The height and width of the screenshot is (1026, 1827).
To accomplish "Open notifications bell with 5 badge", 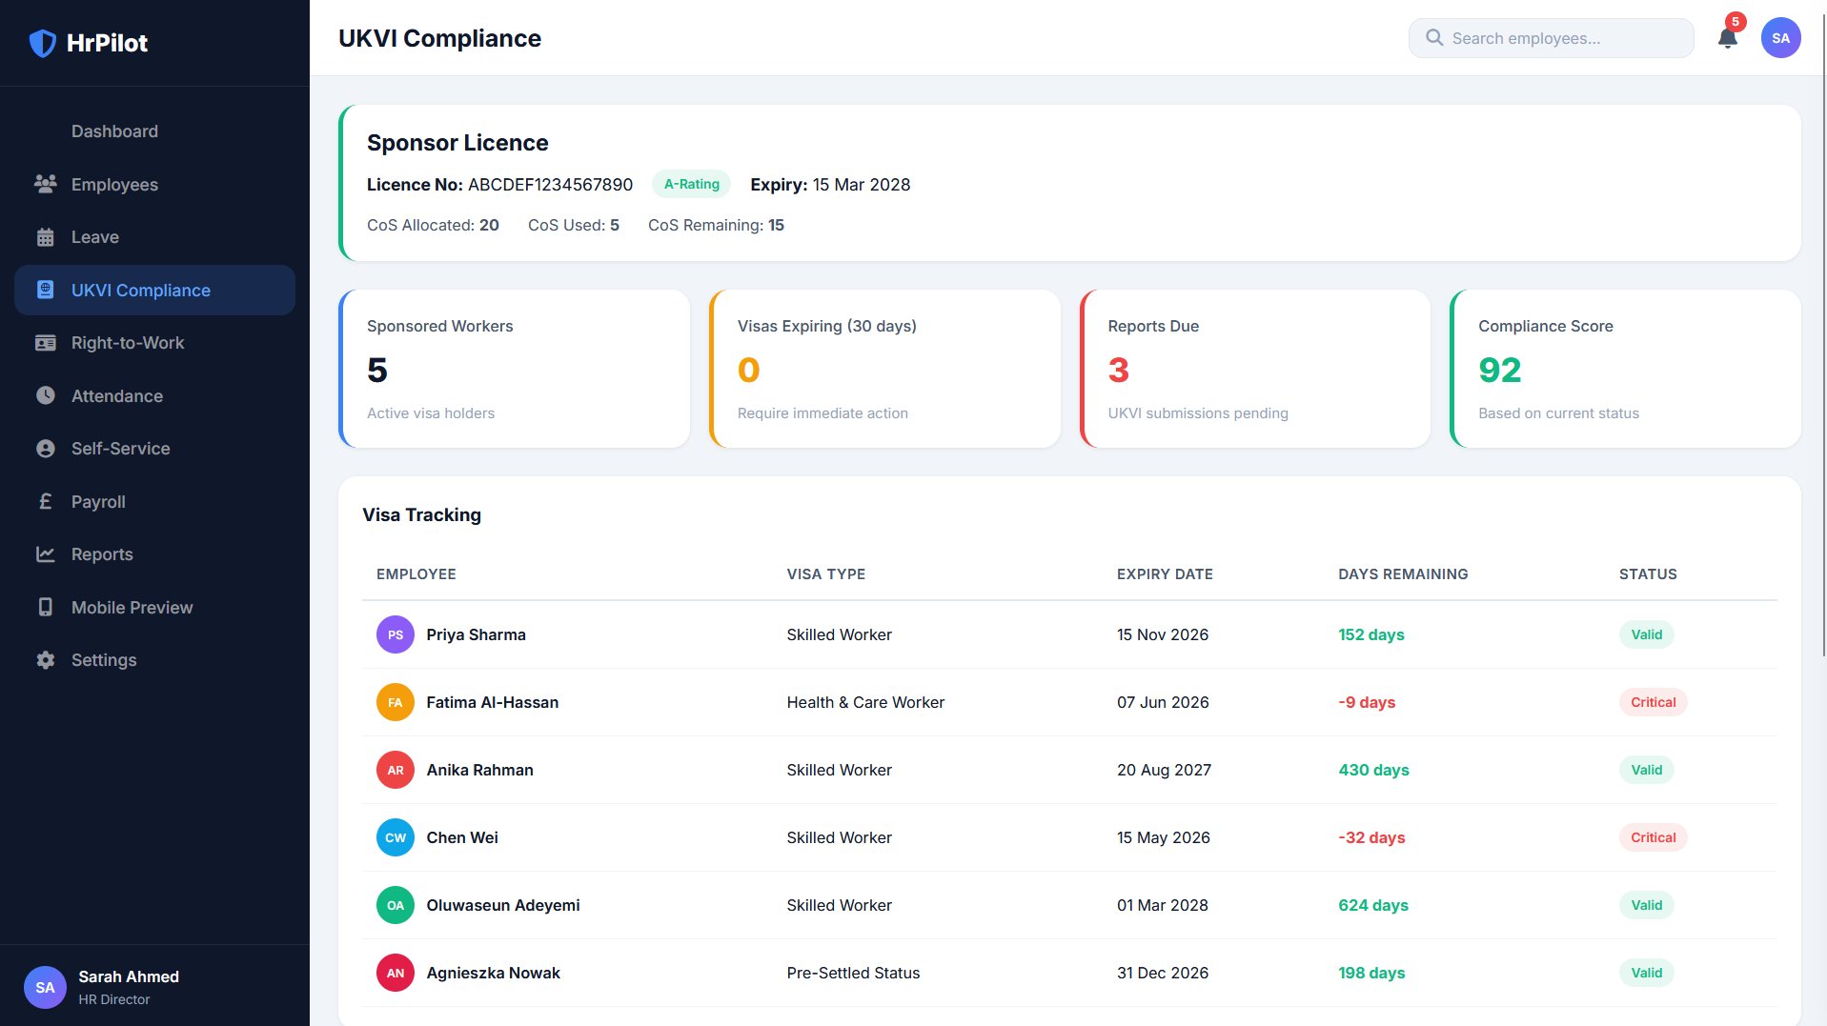I will point(1727,37).
